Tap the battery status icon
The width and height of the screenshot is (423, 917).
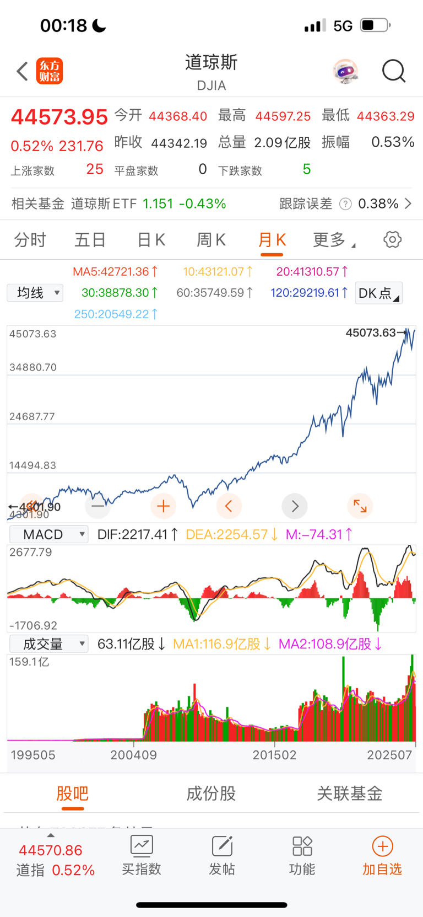click(x=376, y=25)
